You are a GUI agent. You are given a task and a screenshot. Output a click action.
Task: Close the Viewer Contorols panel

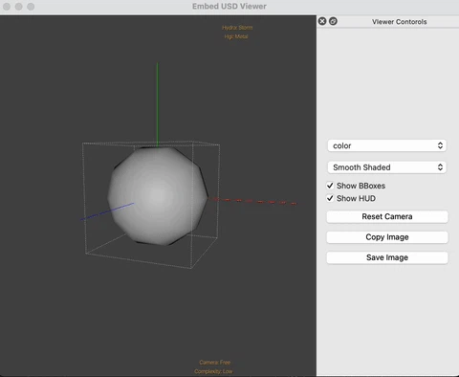[322, 21]
